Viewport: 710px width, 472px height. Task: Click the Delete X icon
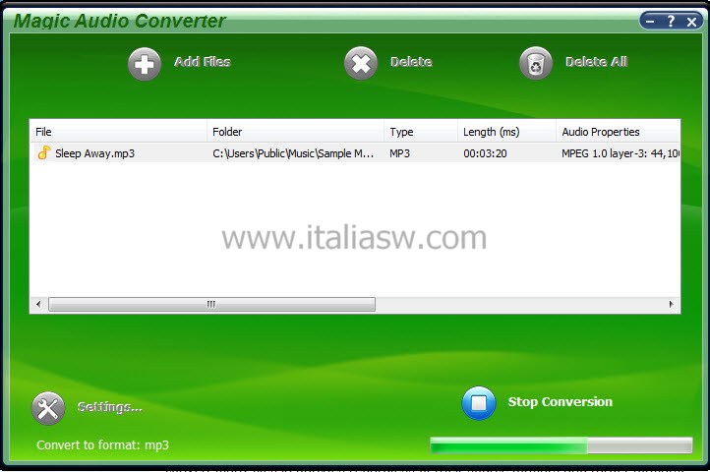click(361, 63)
